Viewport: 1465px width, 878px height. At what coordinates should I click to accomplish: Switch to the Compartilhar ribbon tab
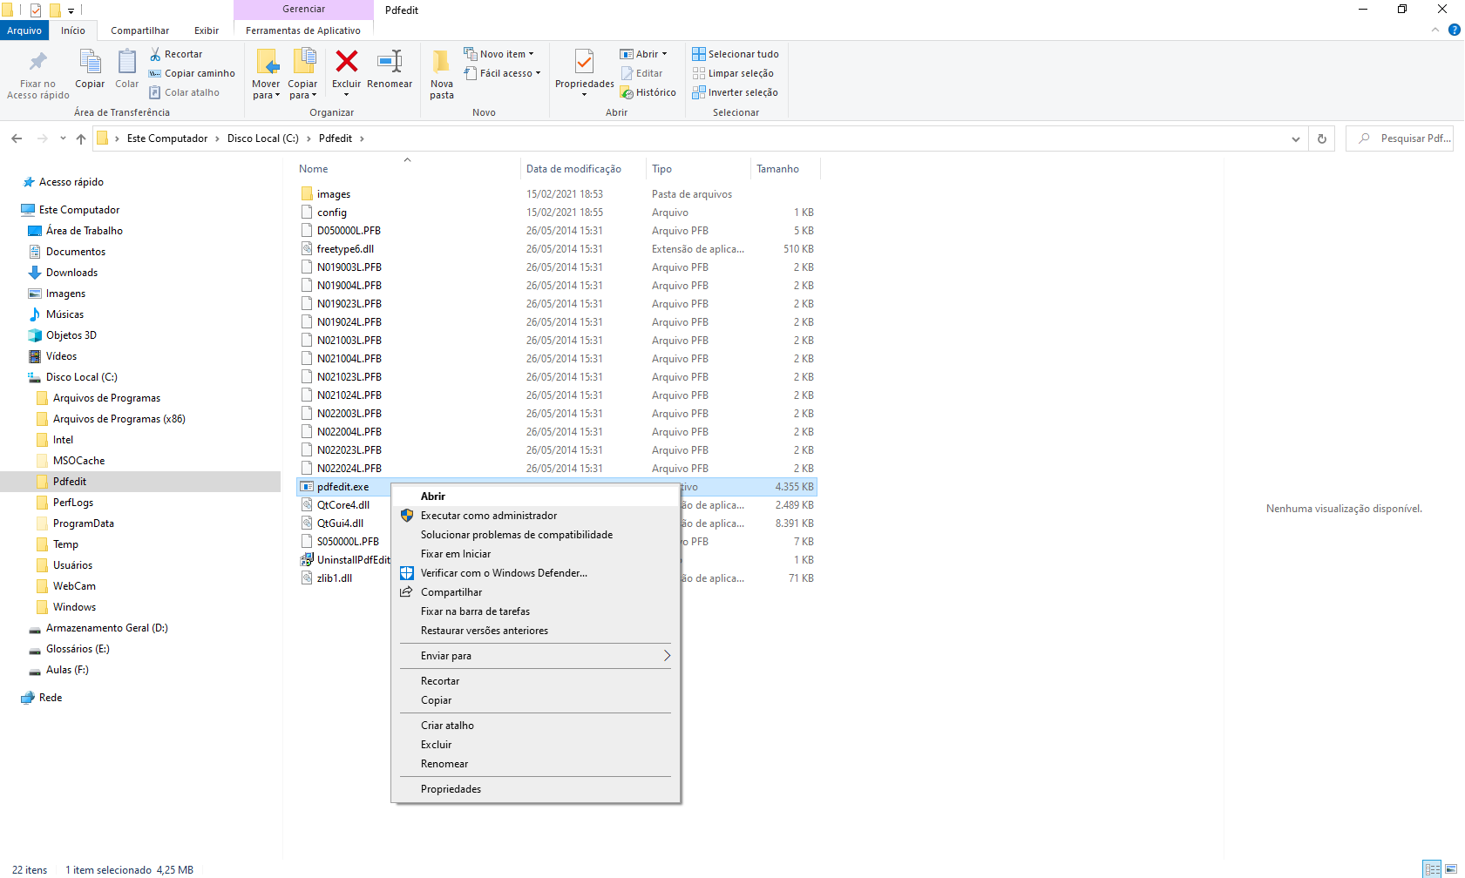coord(139,30)
